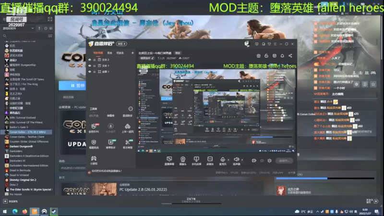Open the 官方剪辑 scissors tool
Screen dimensions: 384x216
click(128, 144)
